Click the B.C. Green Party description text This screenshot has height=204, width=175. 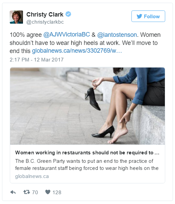pyautogui.click(x=87, y=164)
